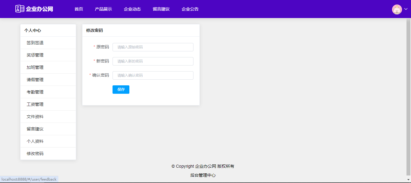Open 首页 in top navigation
411x183 pixels.
tap(79, 9)
